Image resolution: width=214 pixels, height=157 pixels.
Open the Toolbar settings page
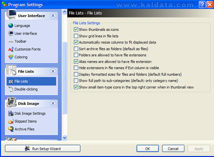[20, 41]
